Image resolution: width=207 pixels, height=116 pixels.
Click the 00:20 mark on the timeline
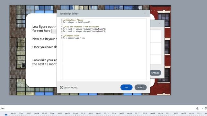coord(160,113)
